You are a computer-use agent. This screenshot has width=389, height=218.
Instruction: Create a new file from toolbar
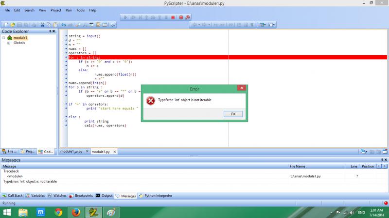[x=6, y=25]
